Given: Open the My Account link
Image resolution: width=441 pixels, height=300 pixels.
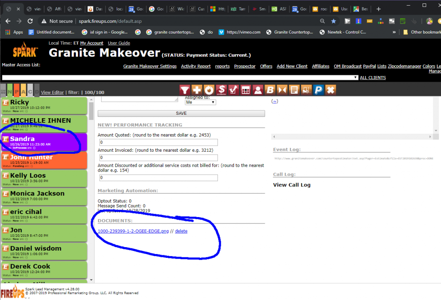Looking at the screenshot, I should [x=92, y=43].
